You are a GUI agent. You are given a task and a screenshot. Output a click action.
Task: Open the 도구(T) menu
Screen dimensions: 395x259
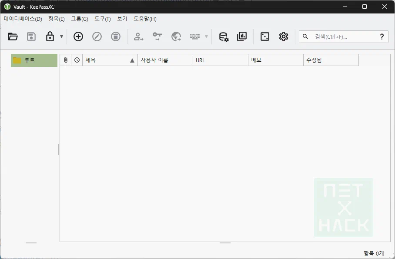(103, 19)
